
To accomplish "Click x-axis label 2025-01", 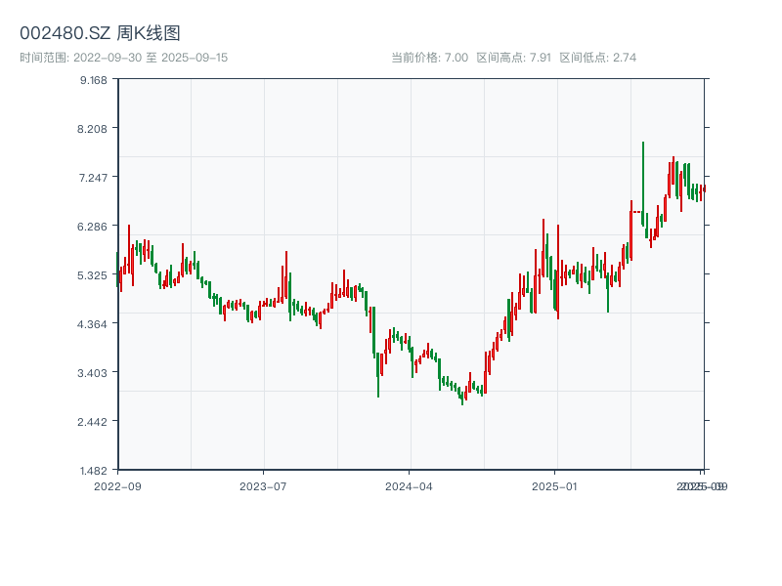I will (x=554, y=486).
